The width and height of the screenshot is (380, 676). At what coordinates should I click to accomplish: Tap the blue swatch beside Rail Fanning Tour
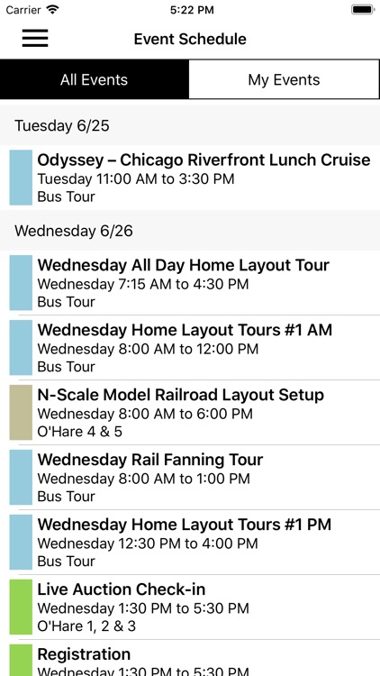pyautogui.click(x=21, y=477)
